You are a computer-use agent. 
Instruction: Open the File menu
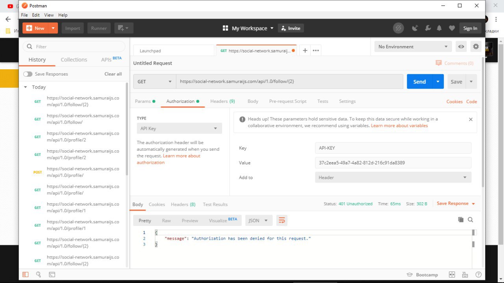[x=24, y=15]
